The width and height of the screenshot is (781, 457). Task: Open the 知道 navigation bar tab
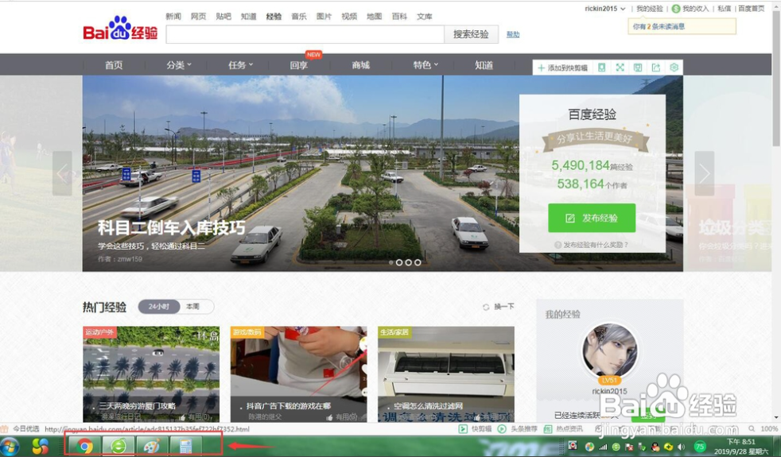(x=484, y=65)
